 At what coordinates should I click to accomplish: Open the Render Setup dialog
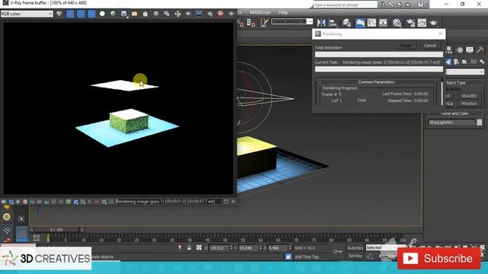click(x=410, y=23)
